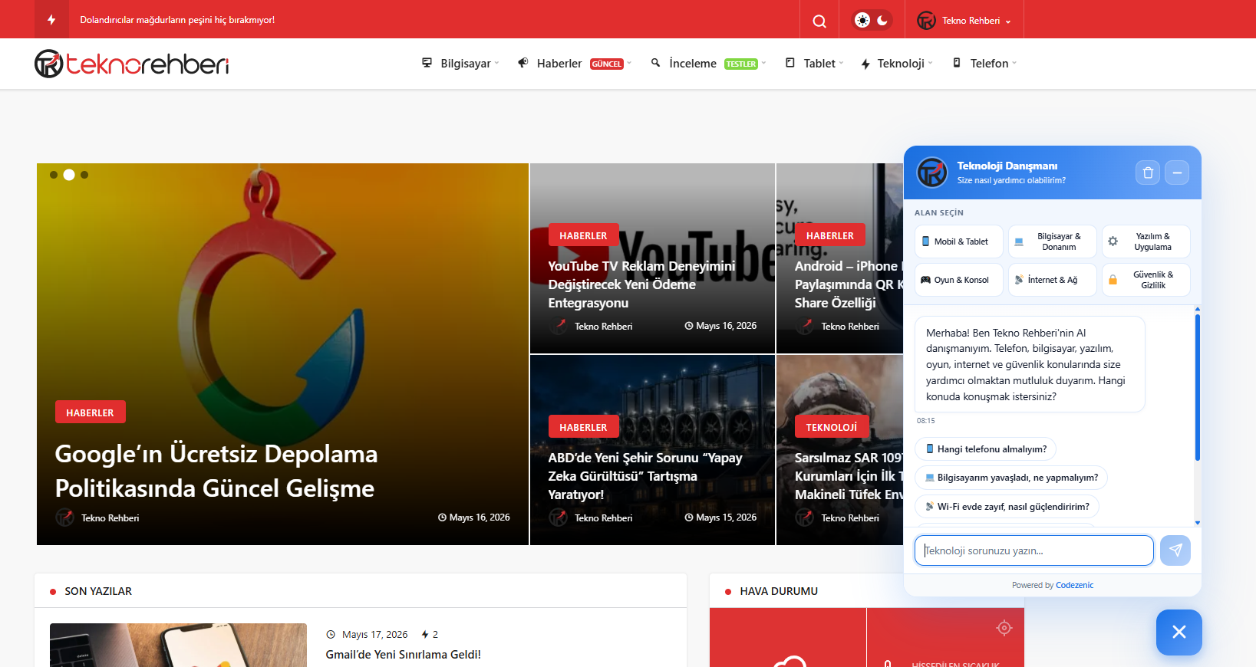Open the Google Depolama Politikası headline

click(216, 471)
